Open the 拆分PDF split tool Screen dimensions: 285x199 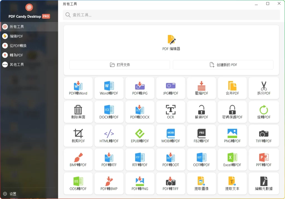(263, 88)
